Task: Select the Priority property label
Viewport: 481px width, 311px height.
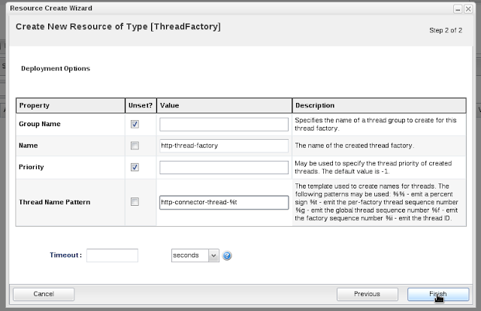Action: pos(32,167)
